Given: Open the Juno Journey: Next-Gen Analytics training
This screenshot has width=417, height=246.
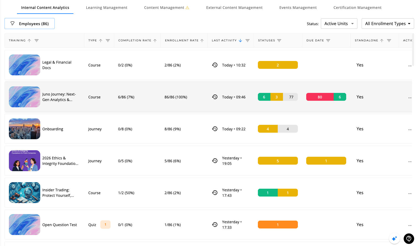Looking at the screenshot, I should tap(59, 97).
